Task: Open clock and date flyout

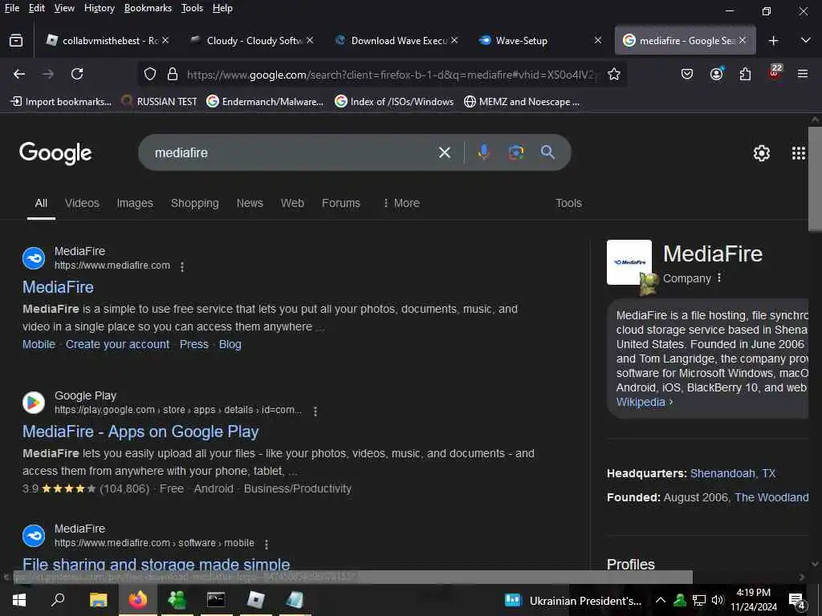Action: point(753,600)
